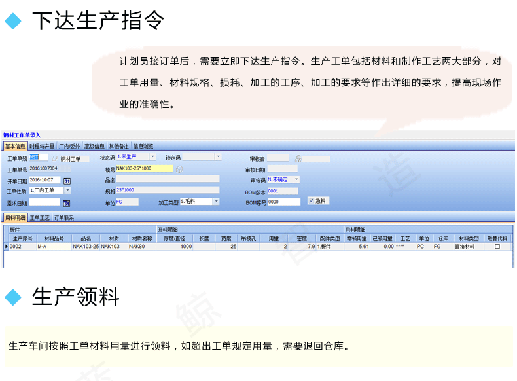
Task: Click the lookup icon beside 工单单别
Action: [x=54, y=158]
